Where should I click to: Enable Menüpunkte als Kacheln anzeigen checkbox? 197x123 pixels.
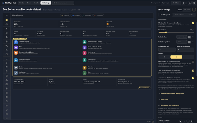[193, 62]
